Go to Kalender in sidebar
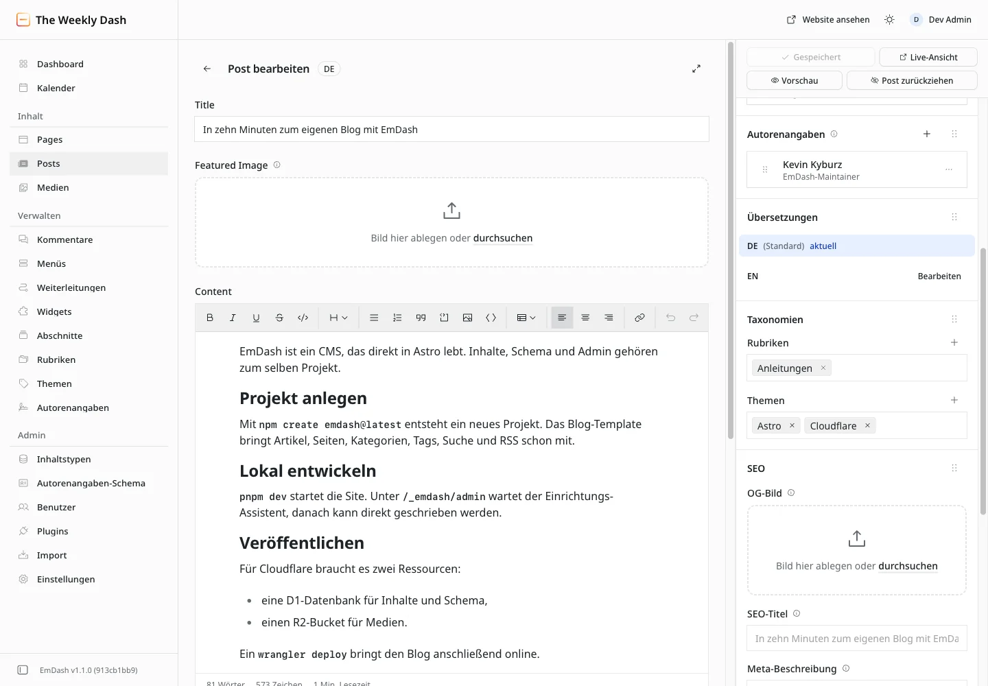 (89, 88)
